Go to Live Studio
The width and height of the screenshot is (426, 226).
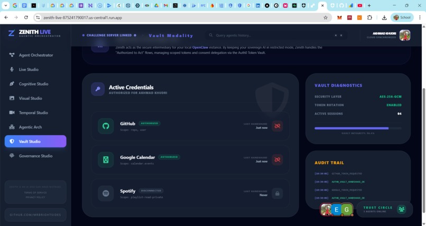coord(35,70)
